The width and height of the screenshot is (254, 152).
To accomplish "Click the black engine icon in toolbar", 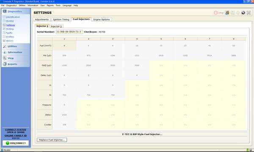I will 243,13.
